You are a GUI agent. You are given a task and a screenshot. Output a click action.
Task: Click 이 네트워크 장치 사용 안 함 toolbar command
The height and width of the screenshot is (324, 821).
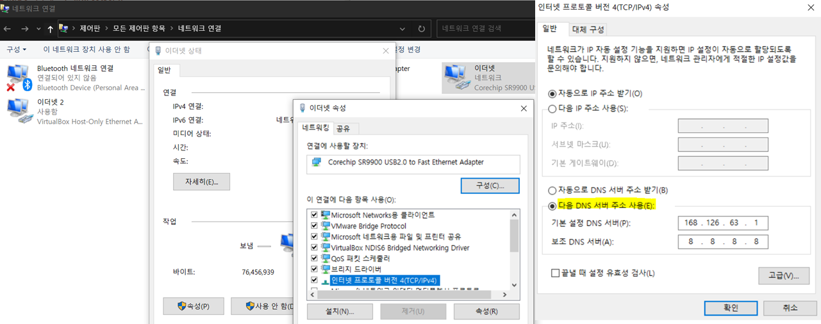coord(87,49)
